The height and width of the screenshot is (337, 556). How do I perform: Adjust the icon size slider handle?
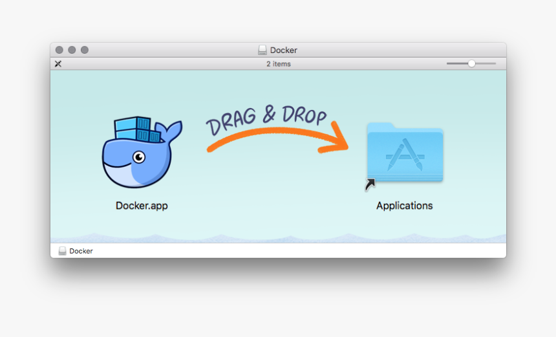pyautogui.click(x=471, y=63)
